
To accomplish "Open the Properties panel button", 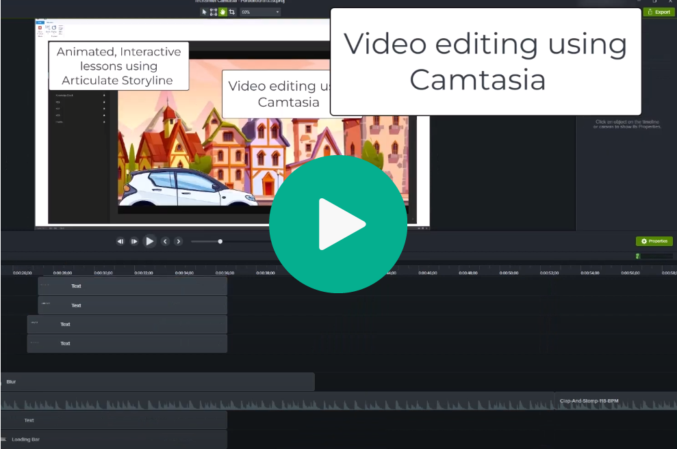I will pyautogui.click(x=654, y=241).
